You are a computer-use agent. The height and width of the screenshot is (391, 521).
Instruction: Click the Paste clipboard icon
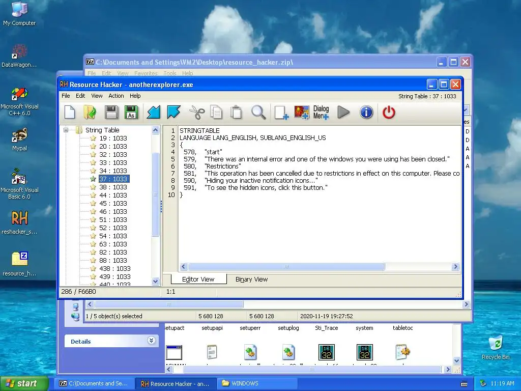click(236, 113)
